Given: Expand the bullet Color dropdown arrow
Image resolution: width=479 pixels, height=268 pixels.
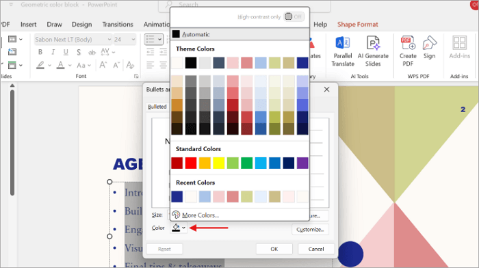Looking at the screenshot, I should (x=183, y=228).
